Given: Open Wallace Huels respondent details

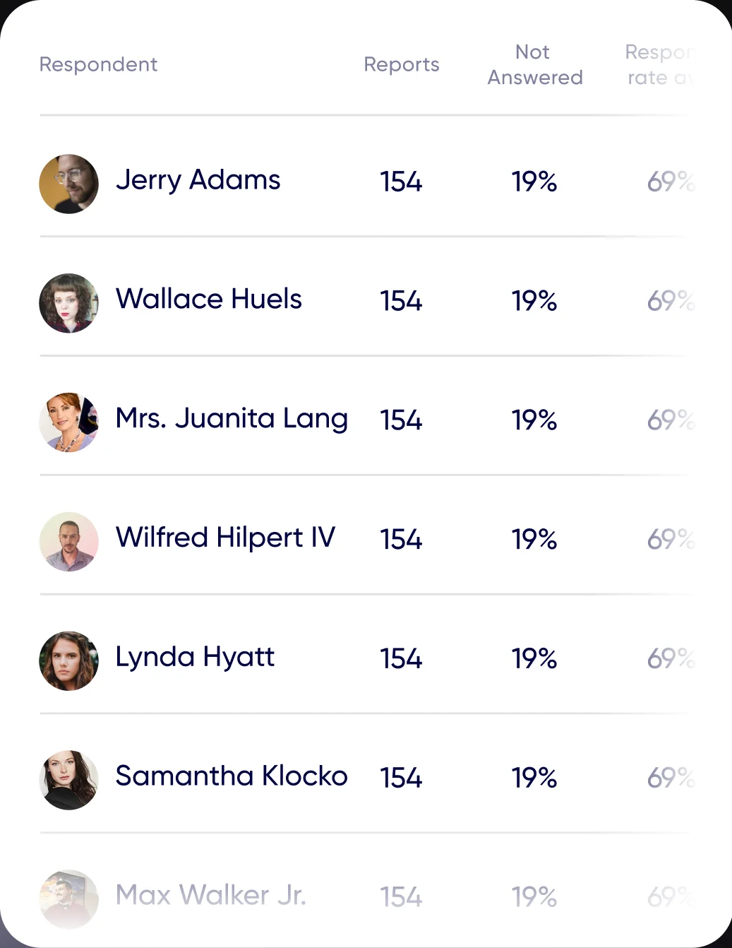Looking at the screenshot, I should pos(208,300).
